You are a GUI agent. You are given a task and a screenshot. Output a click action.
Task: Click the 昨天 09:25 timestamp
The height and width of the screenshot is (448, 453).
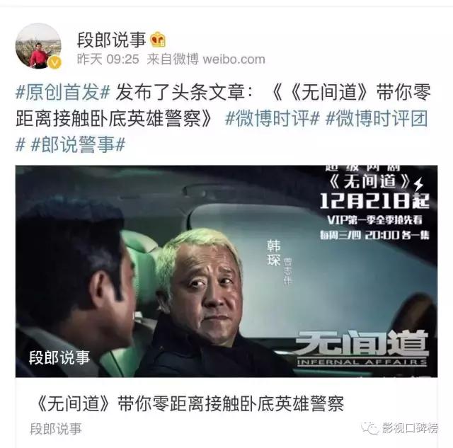108,59
